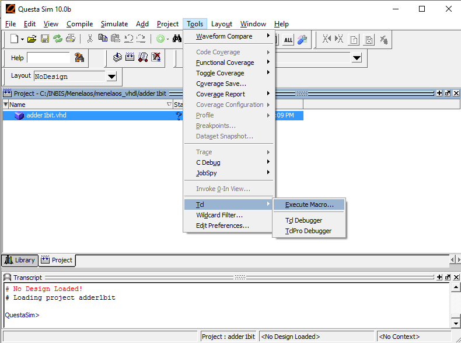The image size is (461, 343).
Task: Open the wide toolbar combo box dropdown arrow
Action: click(x=357, y=58)
